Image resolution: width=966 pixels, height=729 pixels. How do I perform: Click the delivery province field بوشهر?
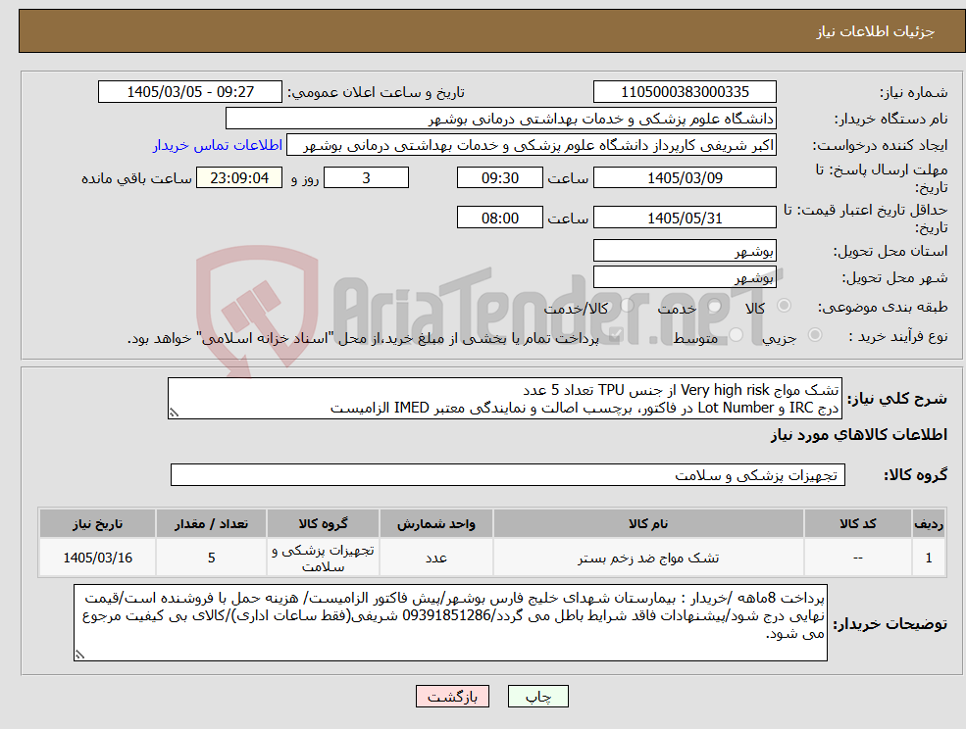click(x=685, y=251)
